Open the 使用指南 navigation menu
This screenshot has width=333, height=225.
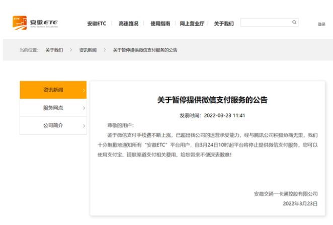click(160, 23)
